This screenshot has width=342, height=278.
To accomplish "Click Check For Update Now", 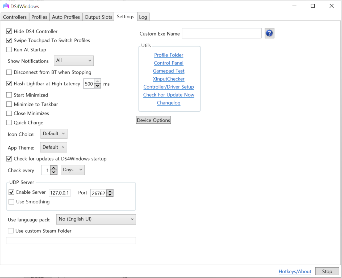I will point(169,95).
